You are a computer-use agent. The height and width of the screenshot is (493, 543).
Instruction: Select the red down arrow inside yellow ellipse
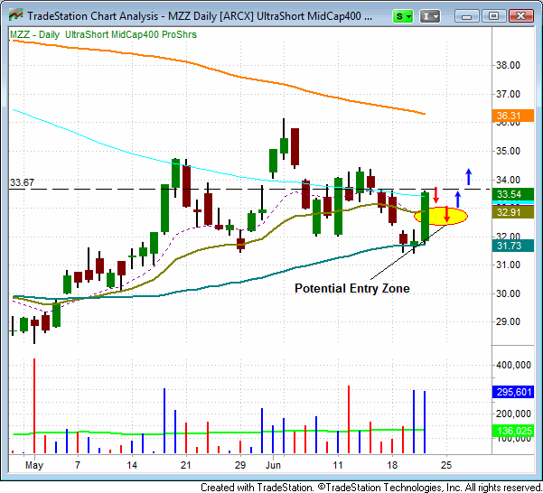click(446, 216)
